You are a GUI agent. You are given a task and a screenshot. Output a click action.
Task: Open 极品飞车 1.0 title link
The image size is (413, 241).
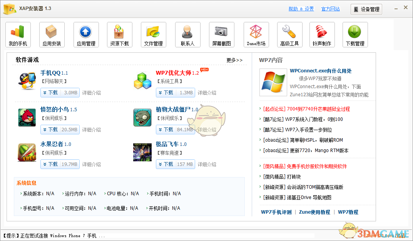171,144
